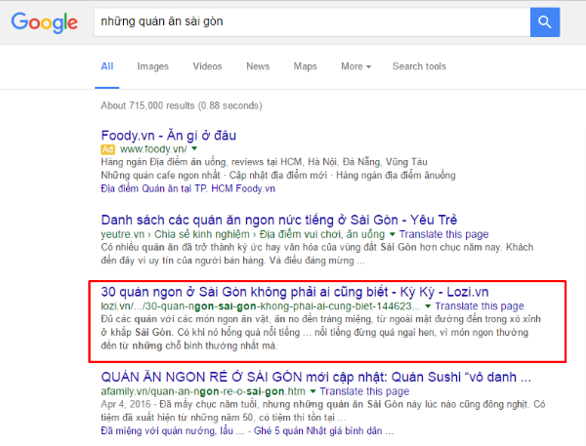
Task: Click the www.foody.vn/ green URL
Action: 153,149
